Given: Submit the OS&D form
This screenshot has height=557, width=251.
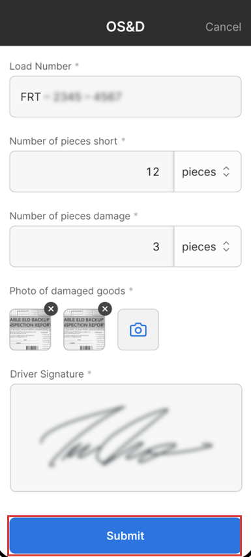Looking at the screenshot, I should click(x=125, y=535).
